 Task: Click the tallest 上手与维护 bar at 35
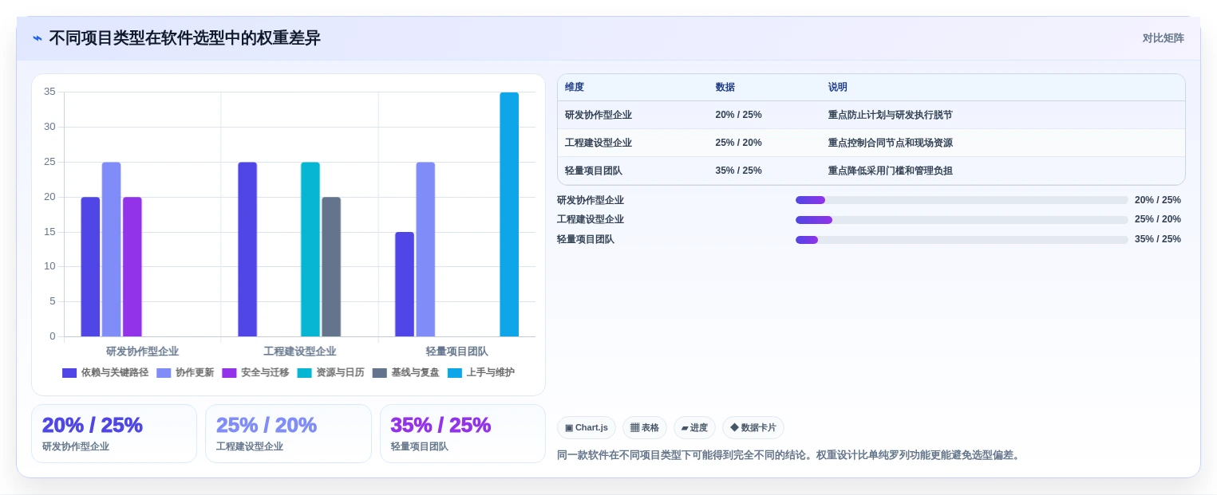[509, 214]
